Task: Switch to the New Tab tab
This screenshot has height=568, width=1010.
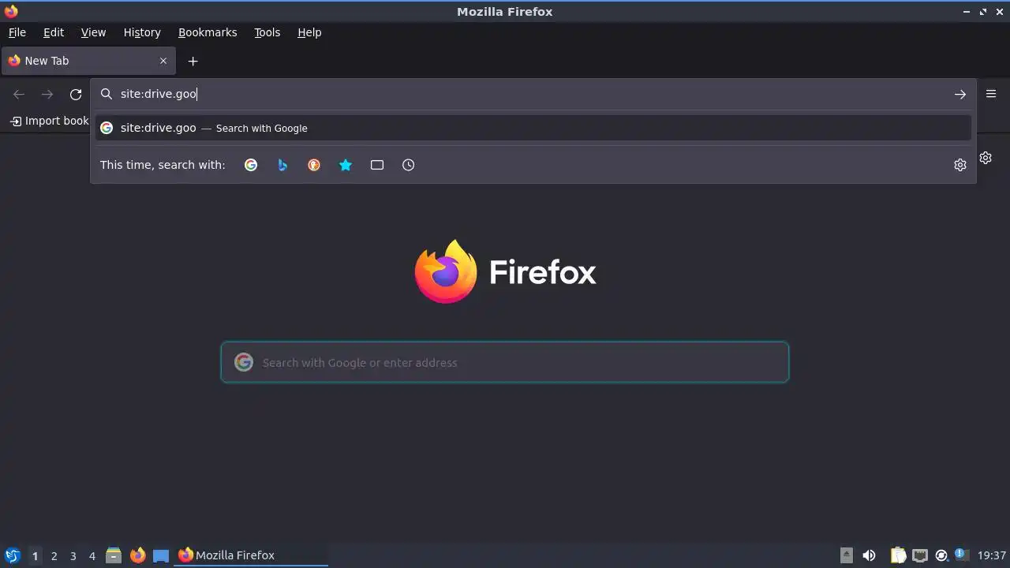Action: click(x=88, y=61)
